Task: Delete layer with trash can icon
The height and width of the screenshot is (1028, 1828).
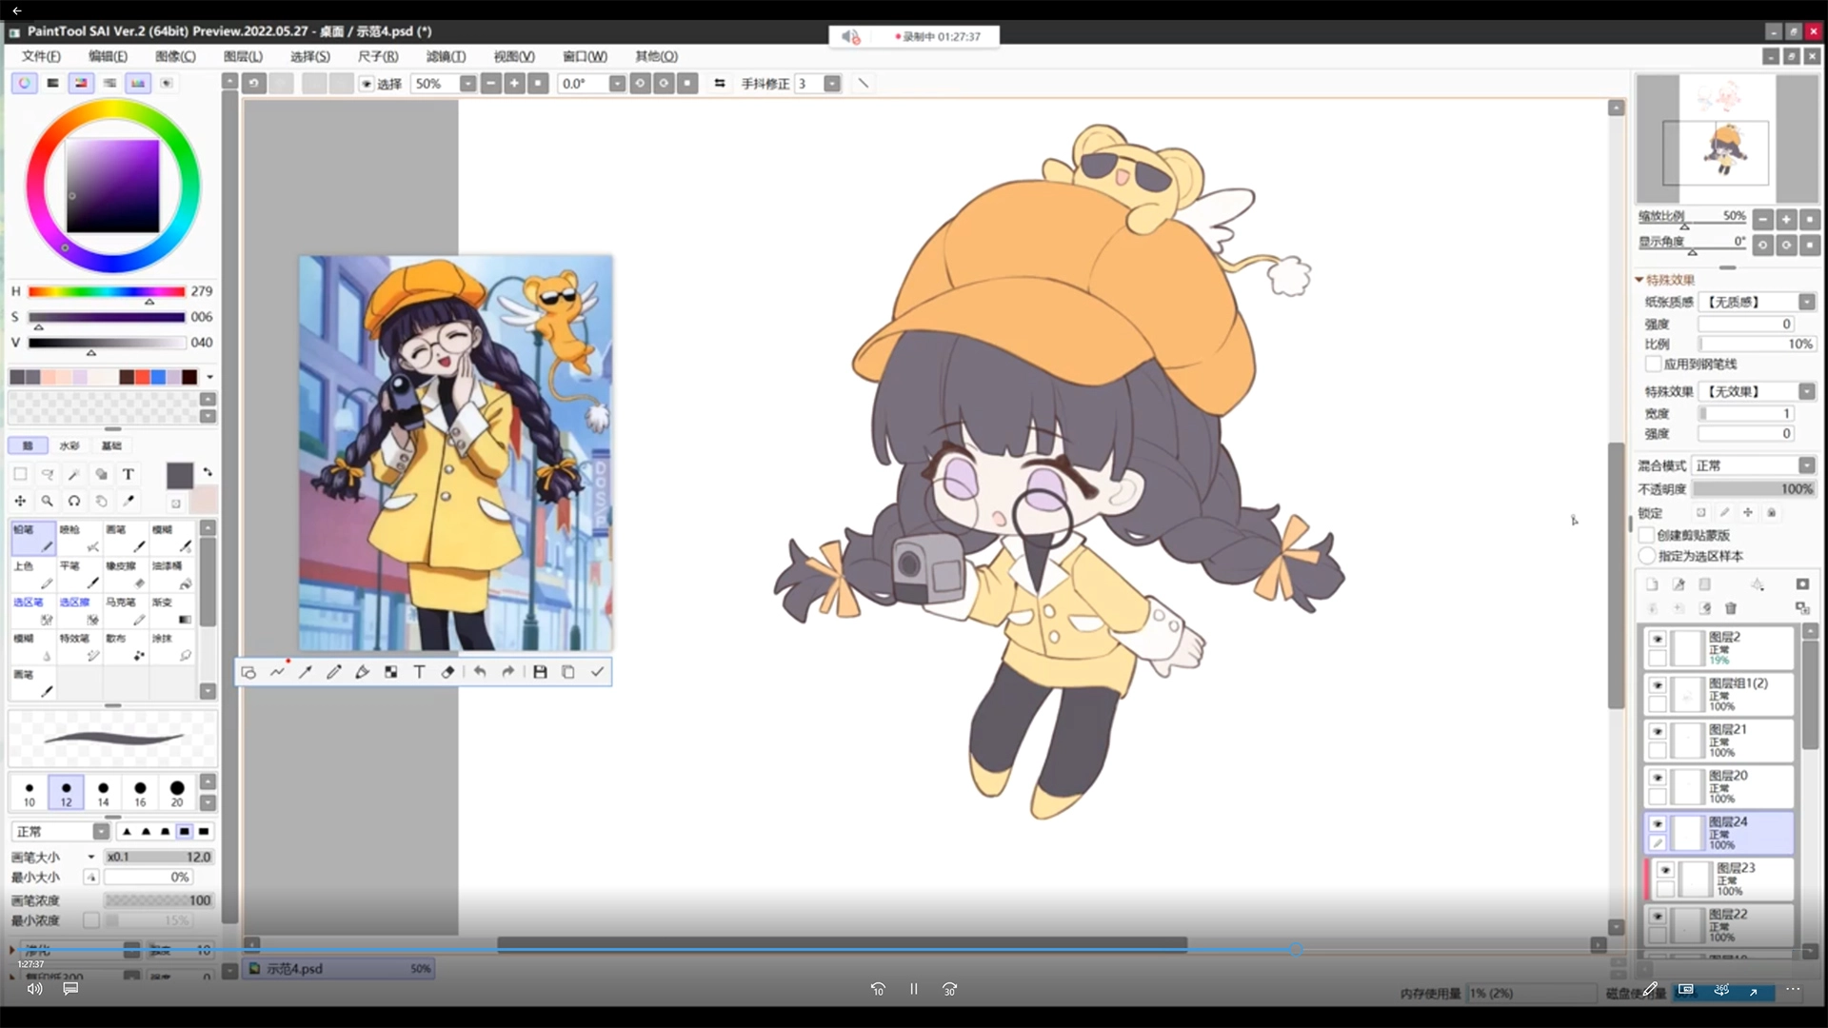Action: click(x=1731, y=608)
